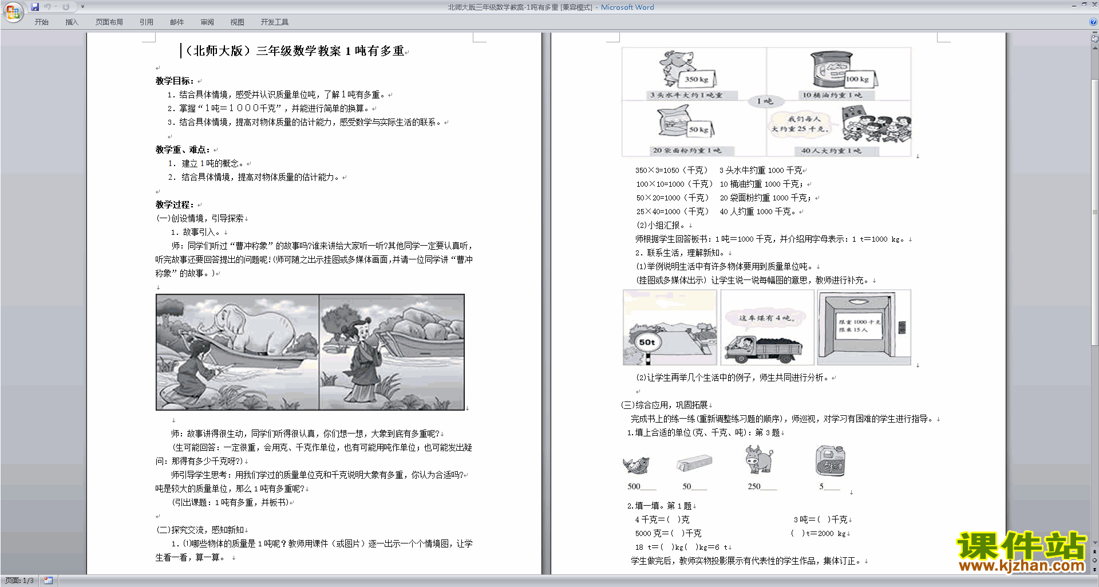Click the text 350×3=1050（千克）

[671, 170]
